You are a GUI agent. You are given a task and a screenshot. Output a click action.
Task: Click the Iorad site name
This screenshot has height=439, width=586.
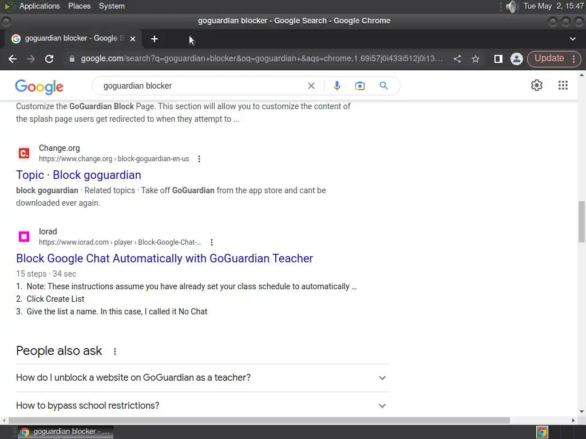pos(48,232)
